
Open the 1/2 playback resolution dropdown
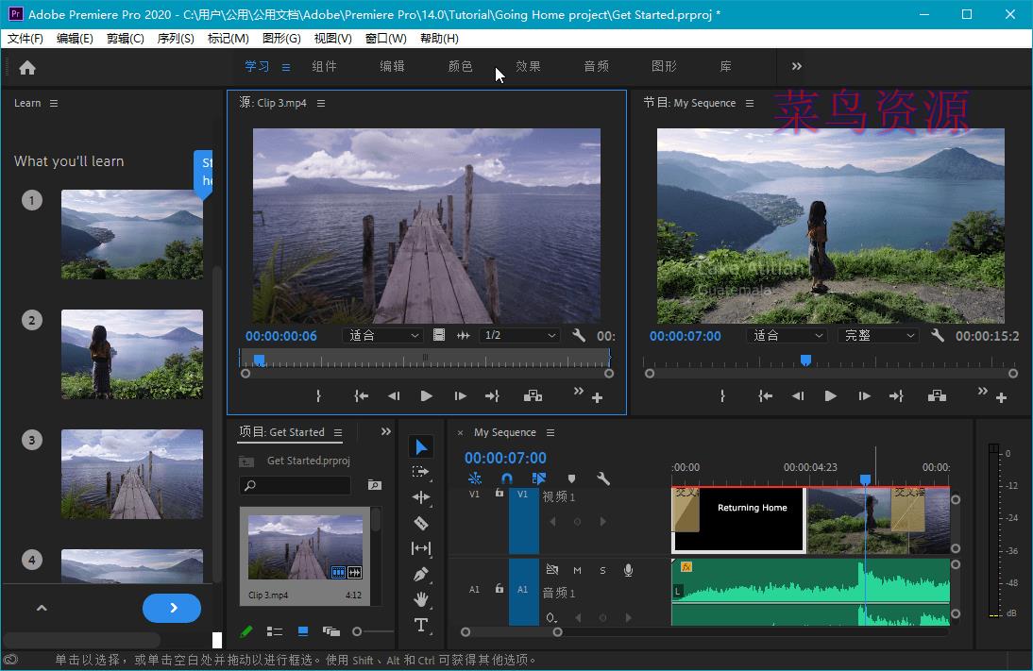coord(519,335)
